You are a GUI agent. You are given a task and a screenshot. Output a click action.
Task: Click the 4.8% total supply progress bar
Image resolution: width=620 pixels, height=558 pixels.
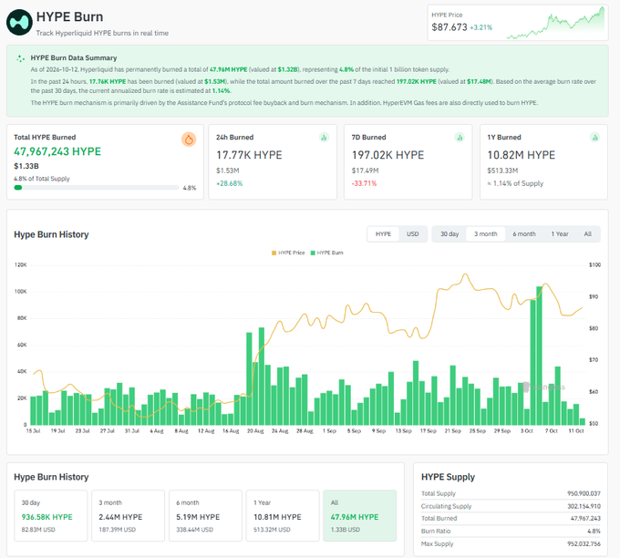(97, 188)
